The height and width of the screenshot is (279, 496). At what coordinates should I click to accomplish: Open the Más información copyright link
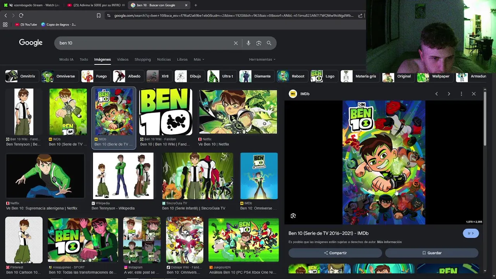(x=389, y=242)
